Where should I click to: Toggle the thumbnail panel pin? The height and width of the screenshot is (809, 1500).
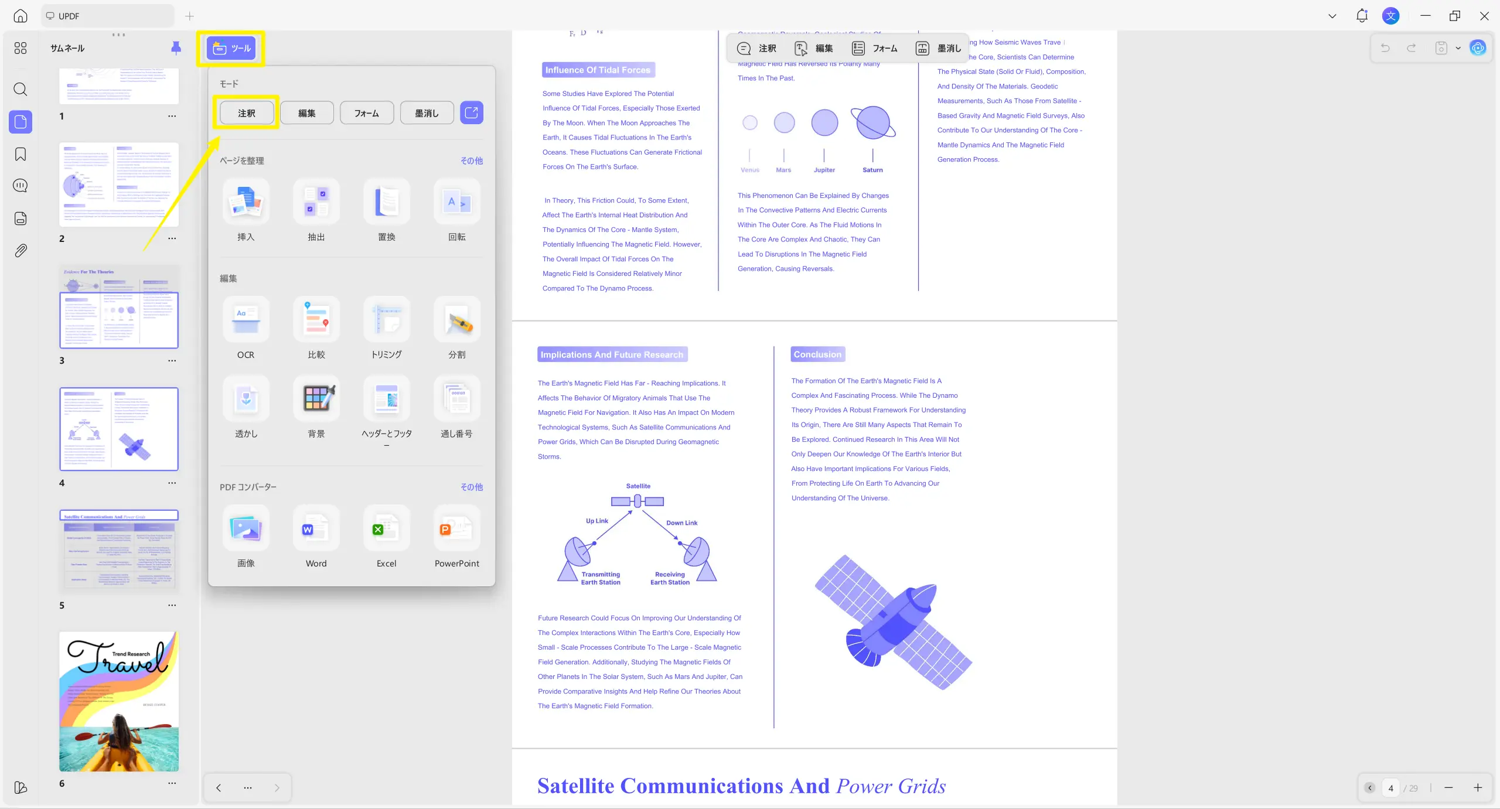[x=176, y=48]
